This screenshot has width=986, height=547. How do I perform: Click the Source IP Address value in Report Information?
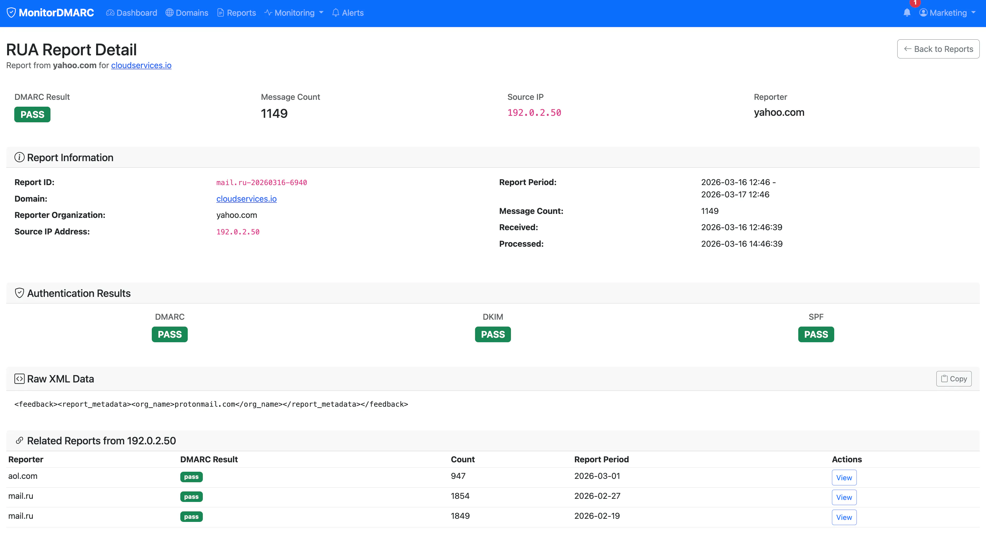pos(238,232)
